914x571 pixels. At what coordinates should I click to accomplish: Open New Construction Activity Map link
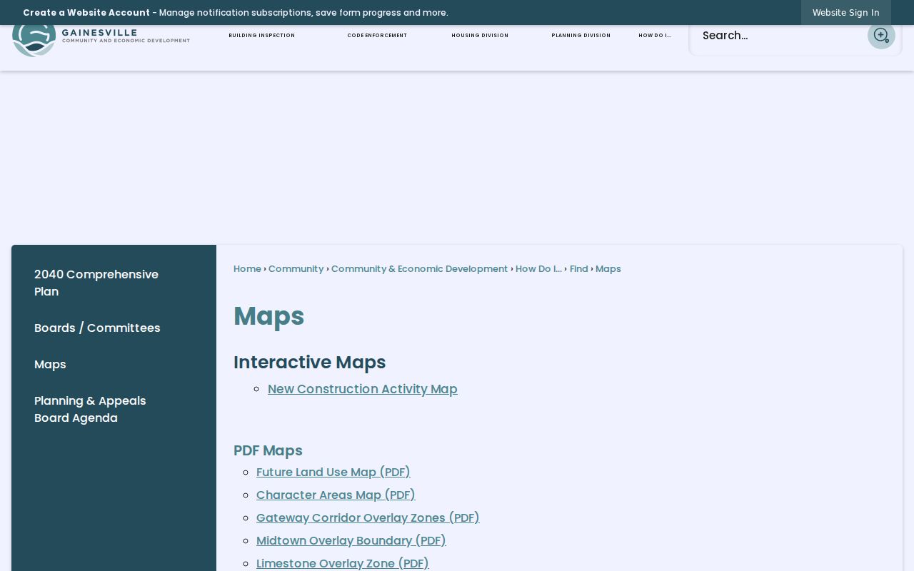click(363, 389)
